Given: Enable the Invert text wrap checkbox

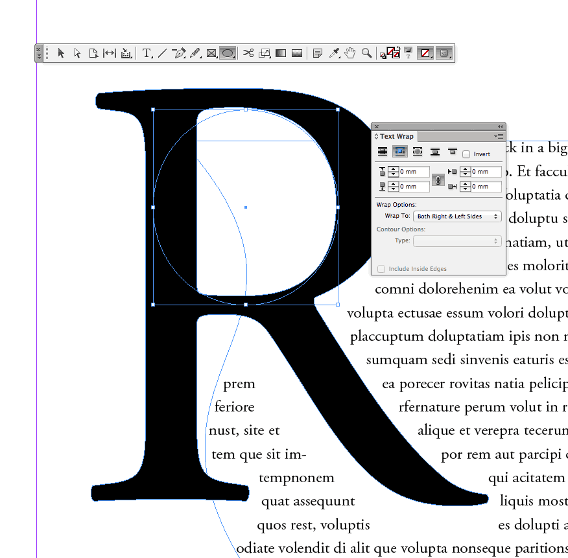Looking at the screenshot, I should click(x=466, y=153).
